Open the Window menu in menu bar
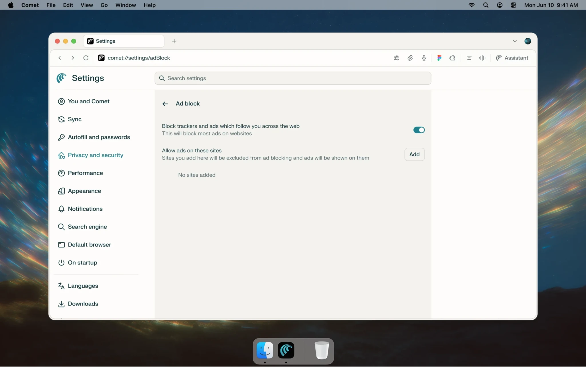 125,5
